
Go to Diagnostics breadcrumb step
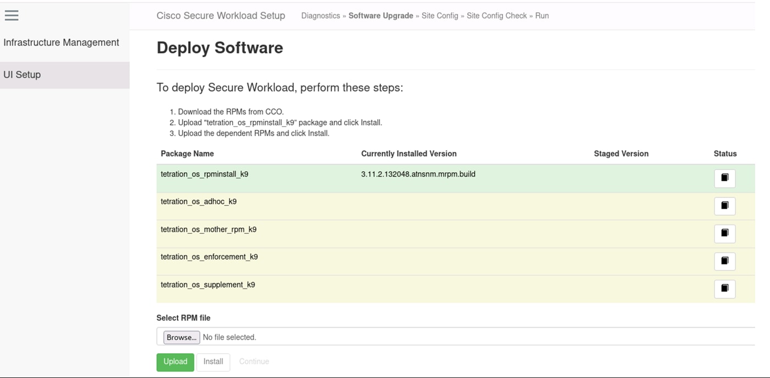pyautogui.click(x=320, y=16)
